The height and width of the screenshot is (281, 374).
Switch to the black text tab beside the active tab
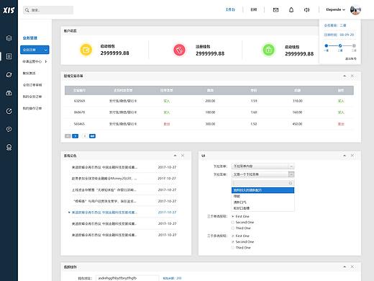click(254, 9)
